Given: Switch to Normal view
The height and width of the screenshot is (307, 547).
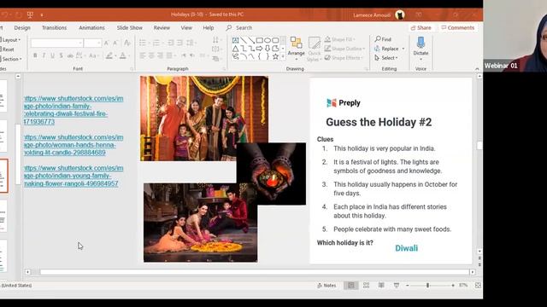Looking at the screenshot, I should (x=351, y=285).
